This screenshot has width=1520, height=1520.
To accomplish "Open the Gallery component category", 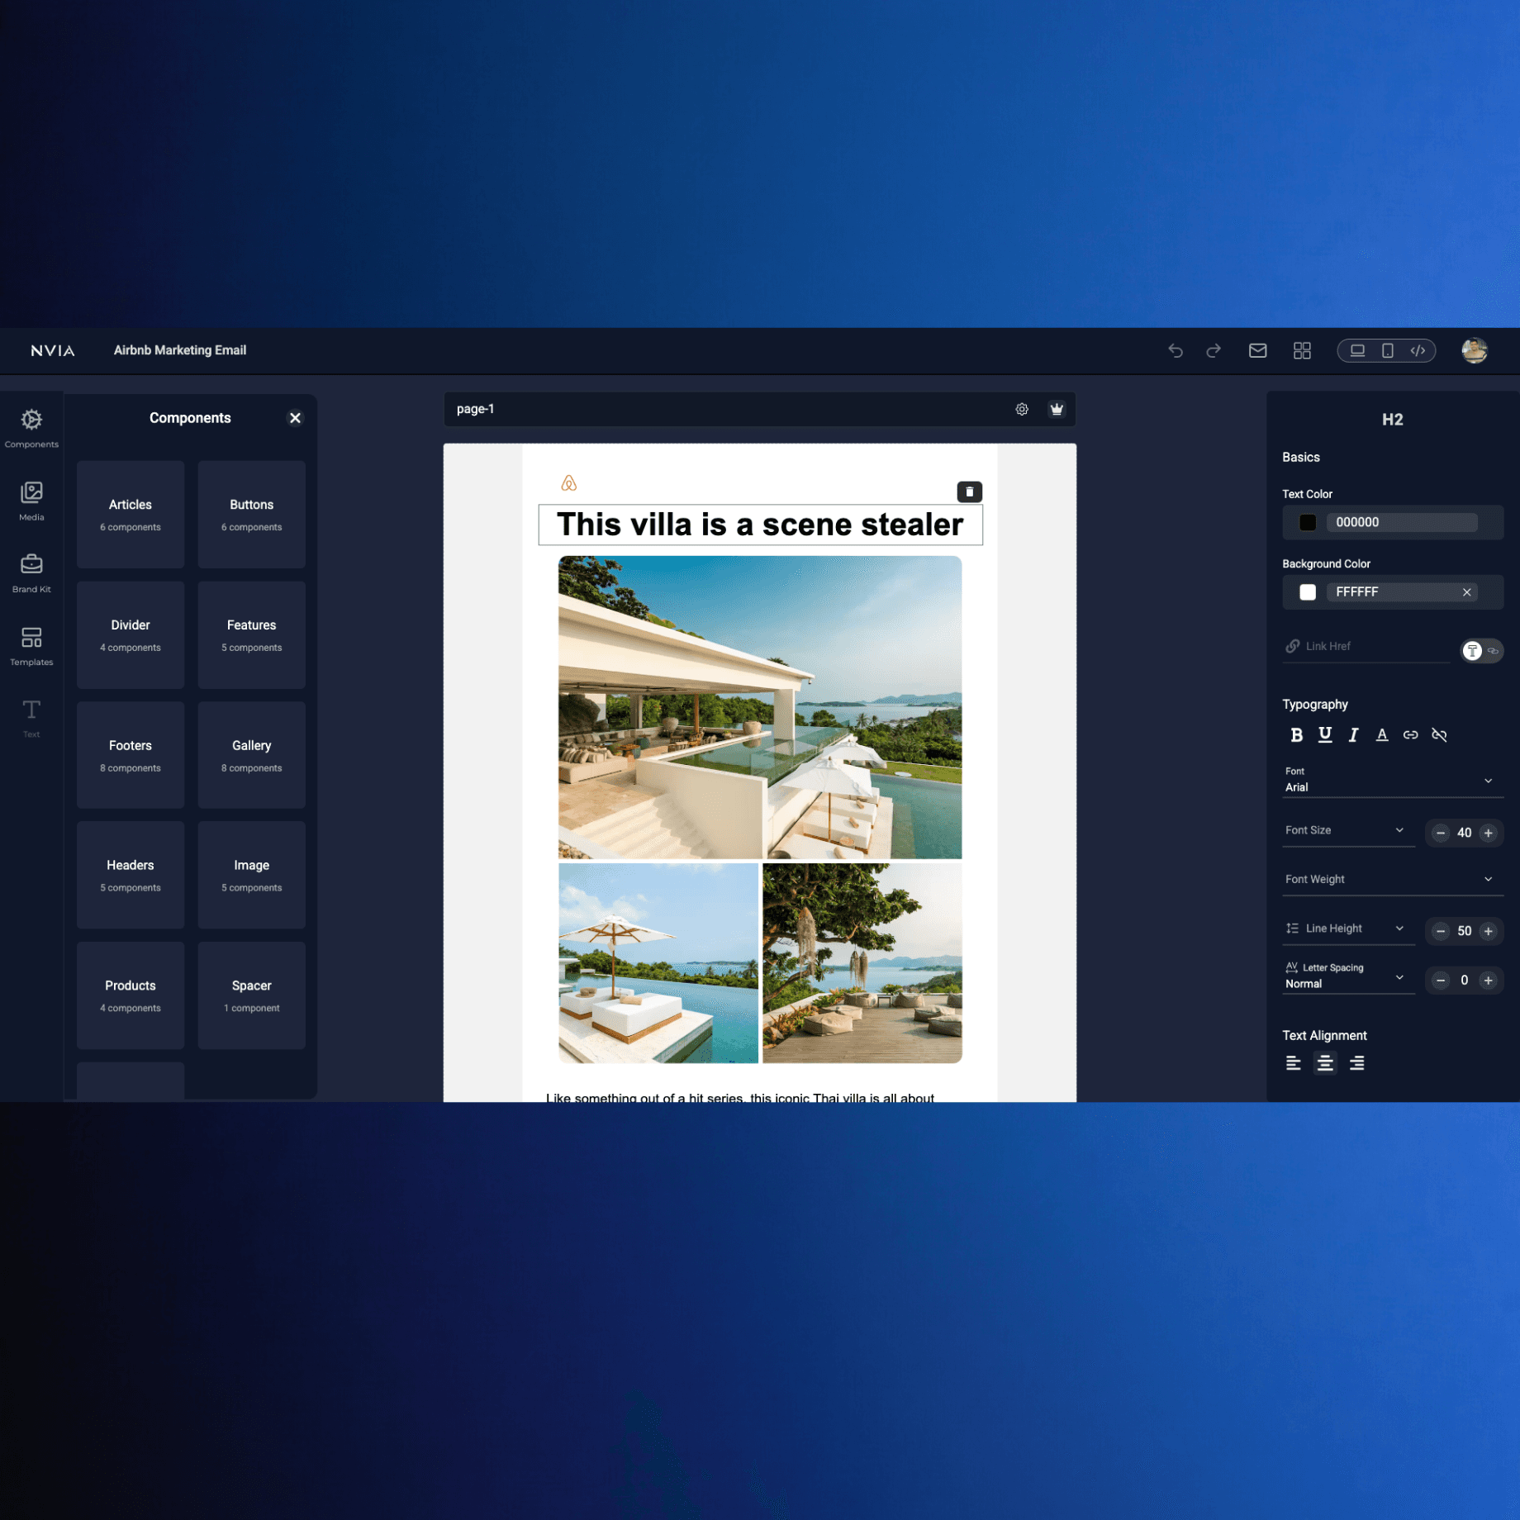I will click(251, 755).
